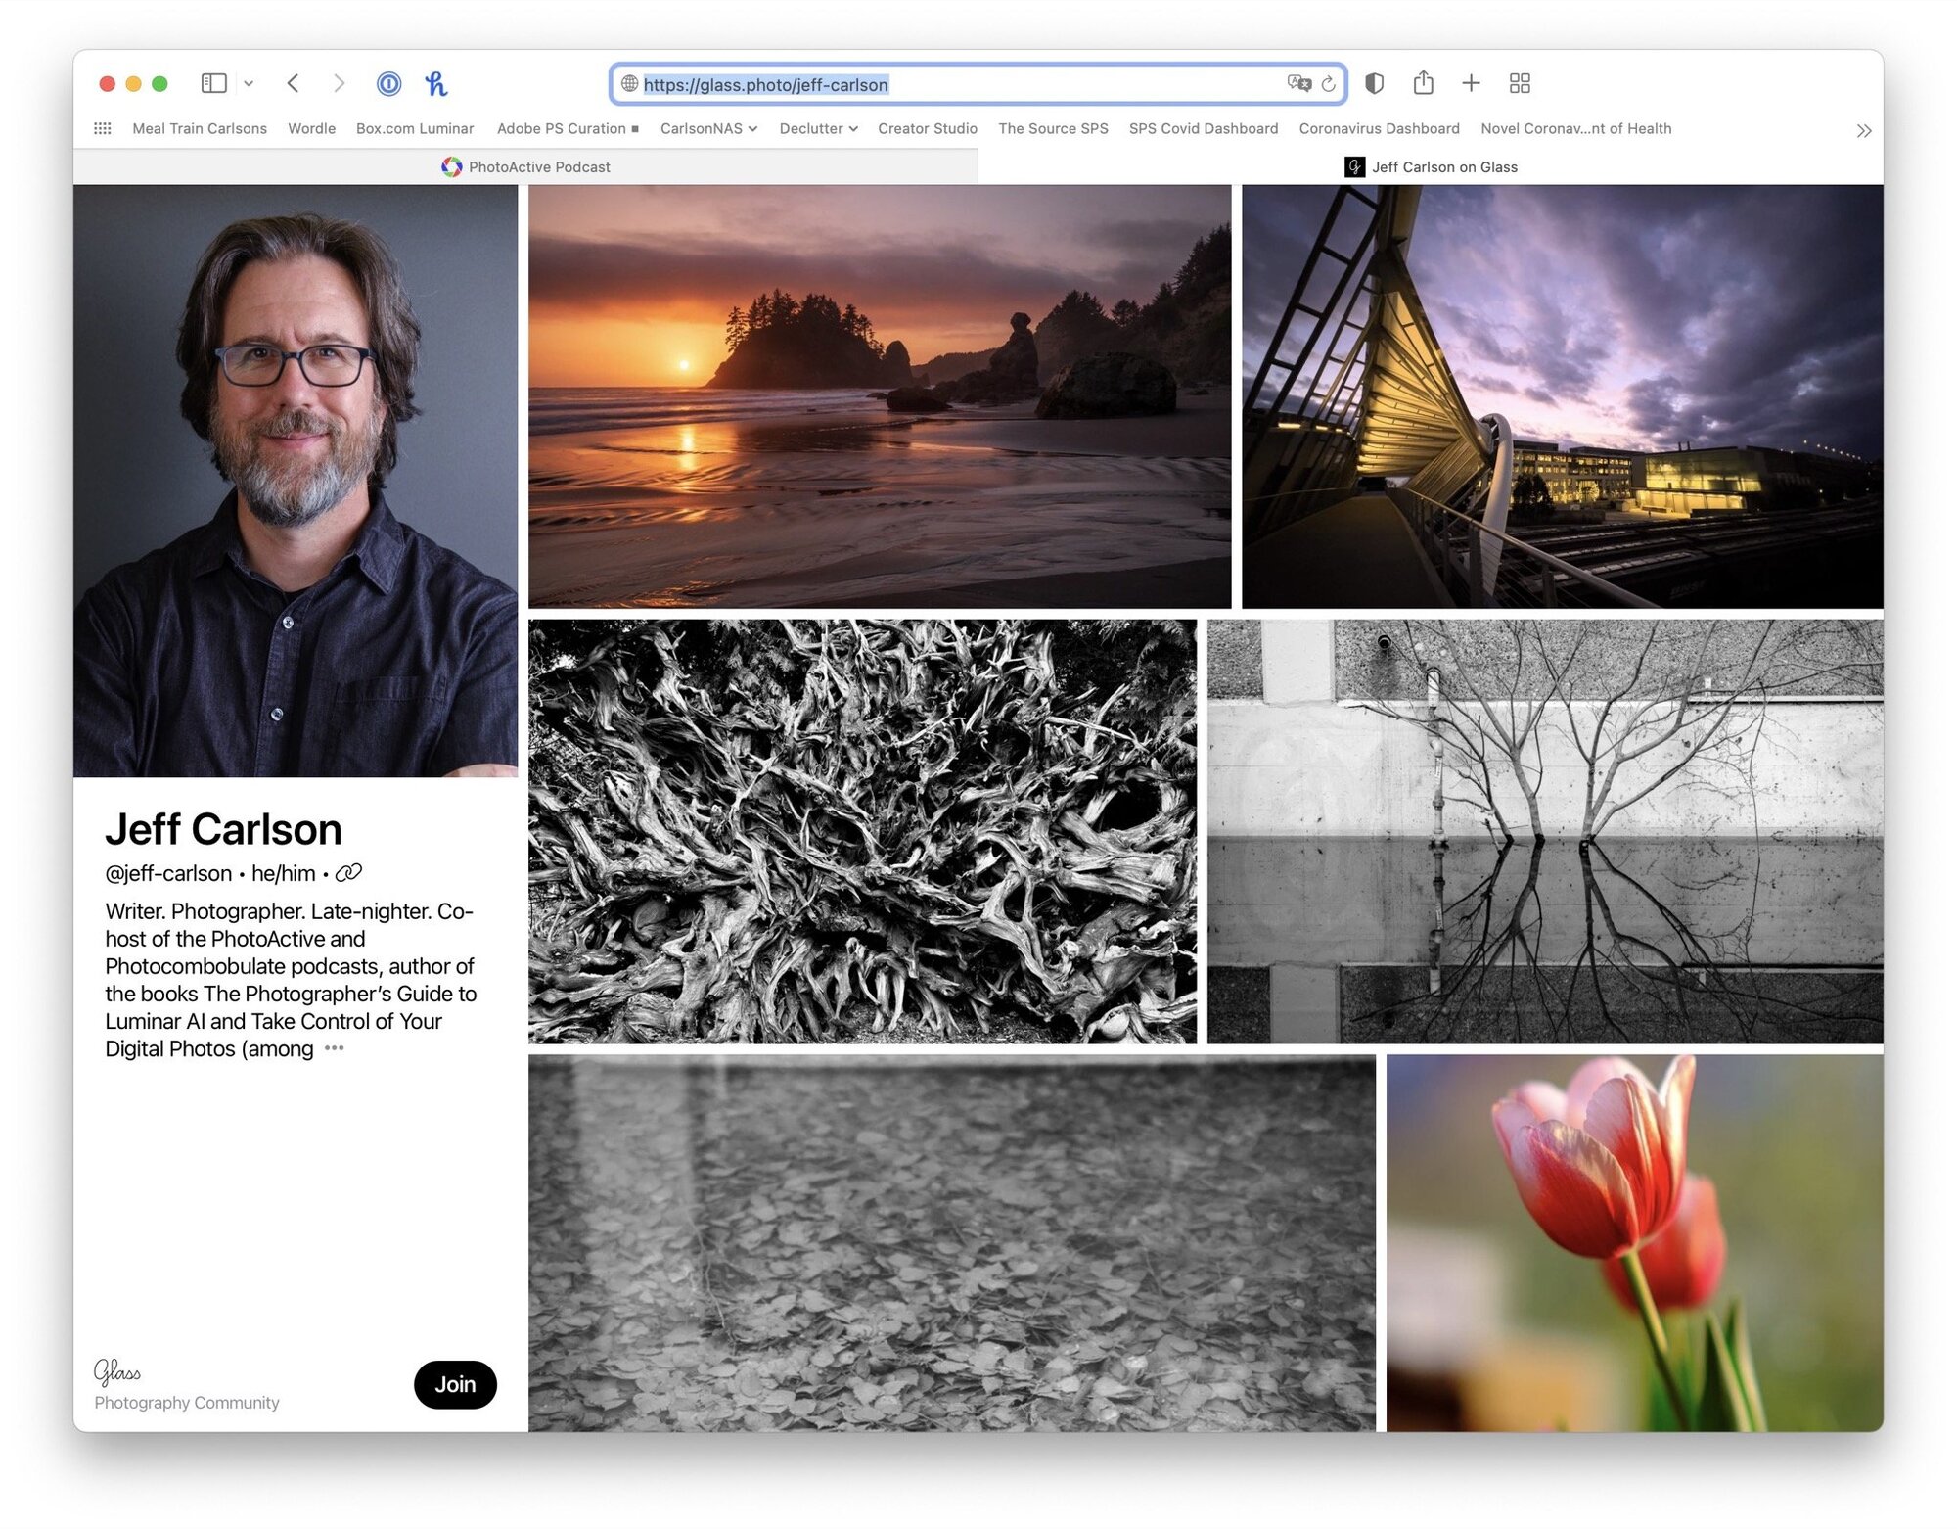
Task: Switch to the PhotoActive Podcast tab
Action: pyautogui.click(x=525, y=167)
